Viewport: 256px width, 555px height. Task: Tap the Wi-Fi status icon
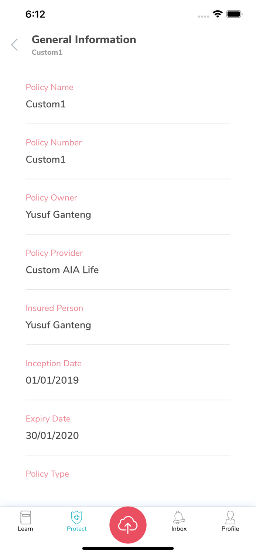(x=218, y=14)
